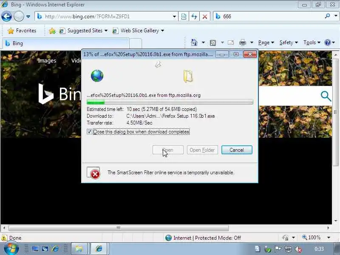
Task: Open the Favorites center
Action: 22,31
